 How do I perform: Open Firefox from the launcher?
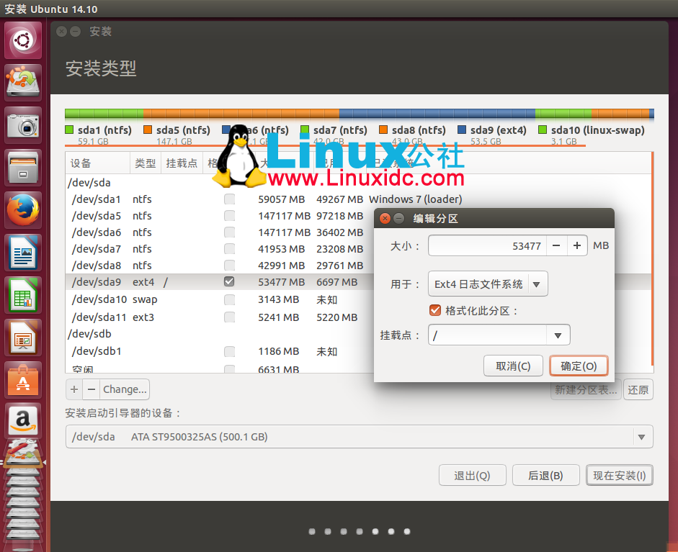pos(22,209)
